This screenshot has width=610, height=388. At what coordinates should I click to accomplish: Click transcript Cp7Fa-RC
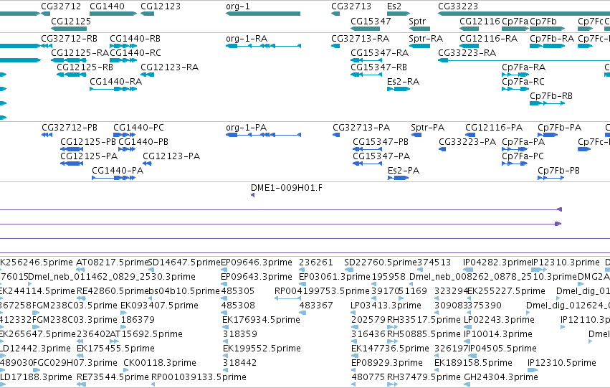point(523,82)
